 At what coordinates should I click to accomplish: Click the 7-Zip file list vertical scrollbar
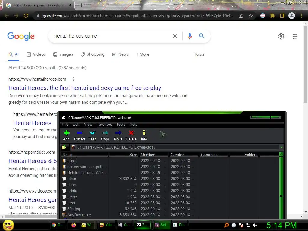(281, 186)
